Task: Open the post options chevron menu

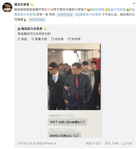Action: (134, 4)
